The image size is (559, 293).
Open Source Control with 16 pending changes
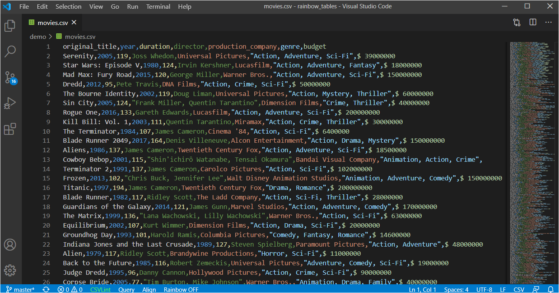[10, 78]
